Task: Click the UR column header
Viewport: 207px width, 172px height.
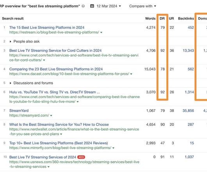Action: [171, 18]
